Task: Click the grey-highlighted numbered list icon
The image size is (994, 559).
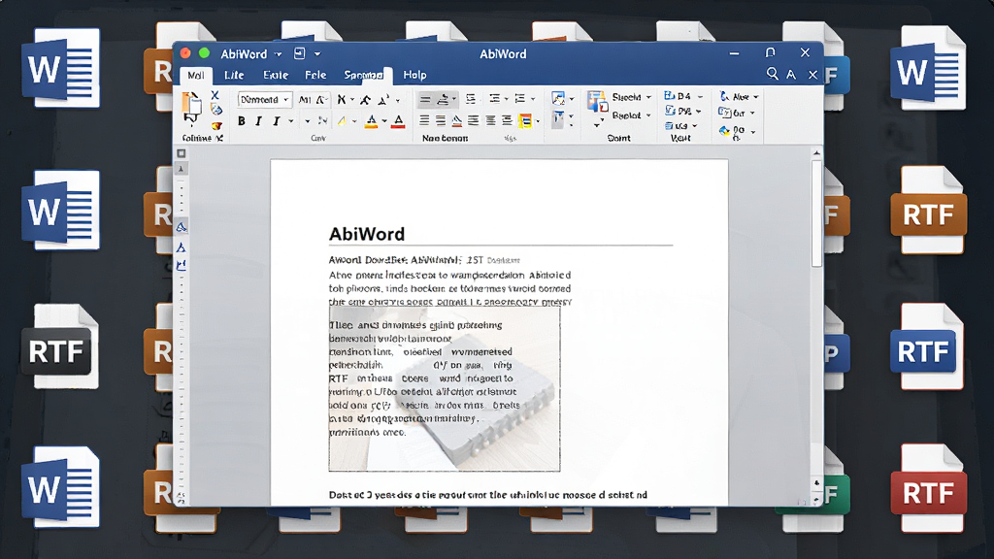Action: [x=443, y=100]
